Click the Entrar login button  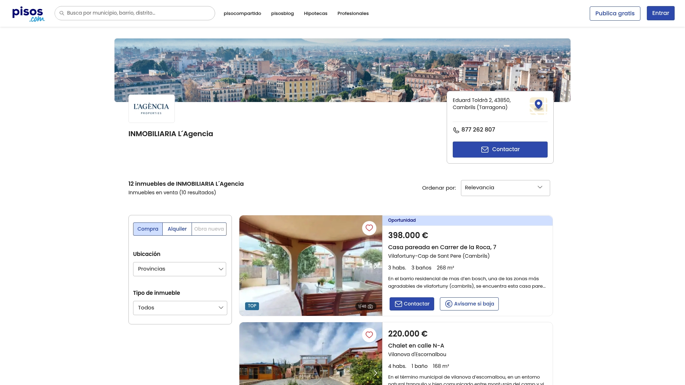660,13
